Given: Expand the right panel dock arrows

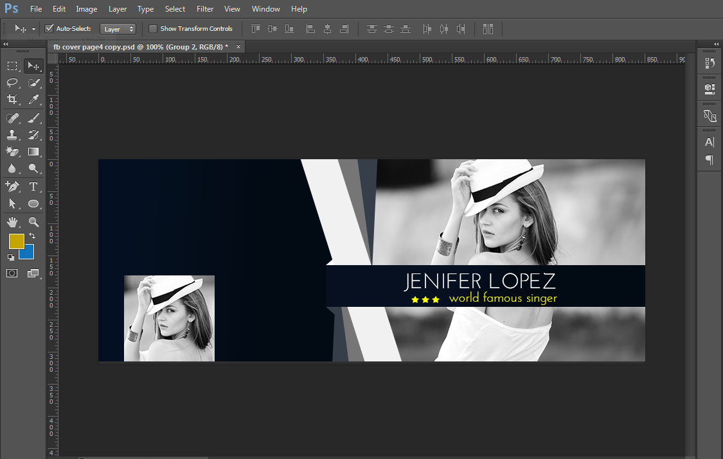Looking at the screenshot, I should tap(716, 44).
